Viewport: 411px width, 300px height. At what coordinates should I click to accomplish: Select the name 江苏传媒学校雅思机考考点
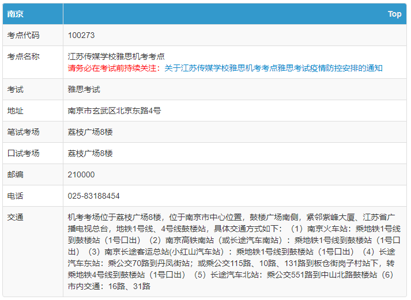coord(116,56)
